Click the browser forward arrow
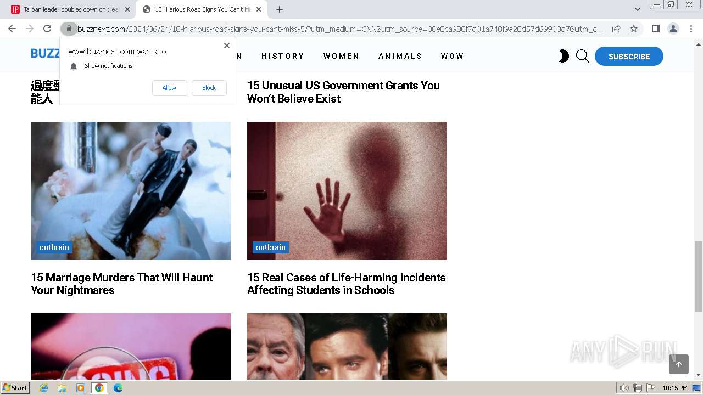The image size is (703, 395). [30, 29]
